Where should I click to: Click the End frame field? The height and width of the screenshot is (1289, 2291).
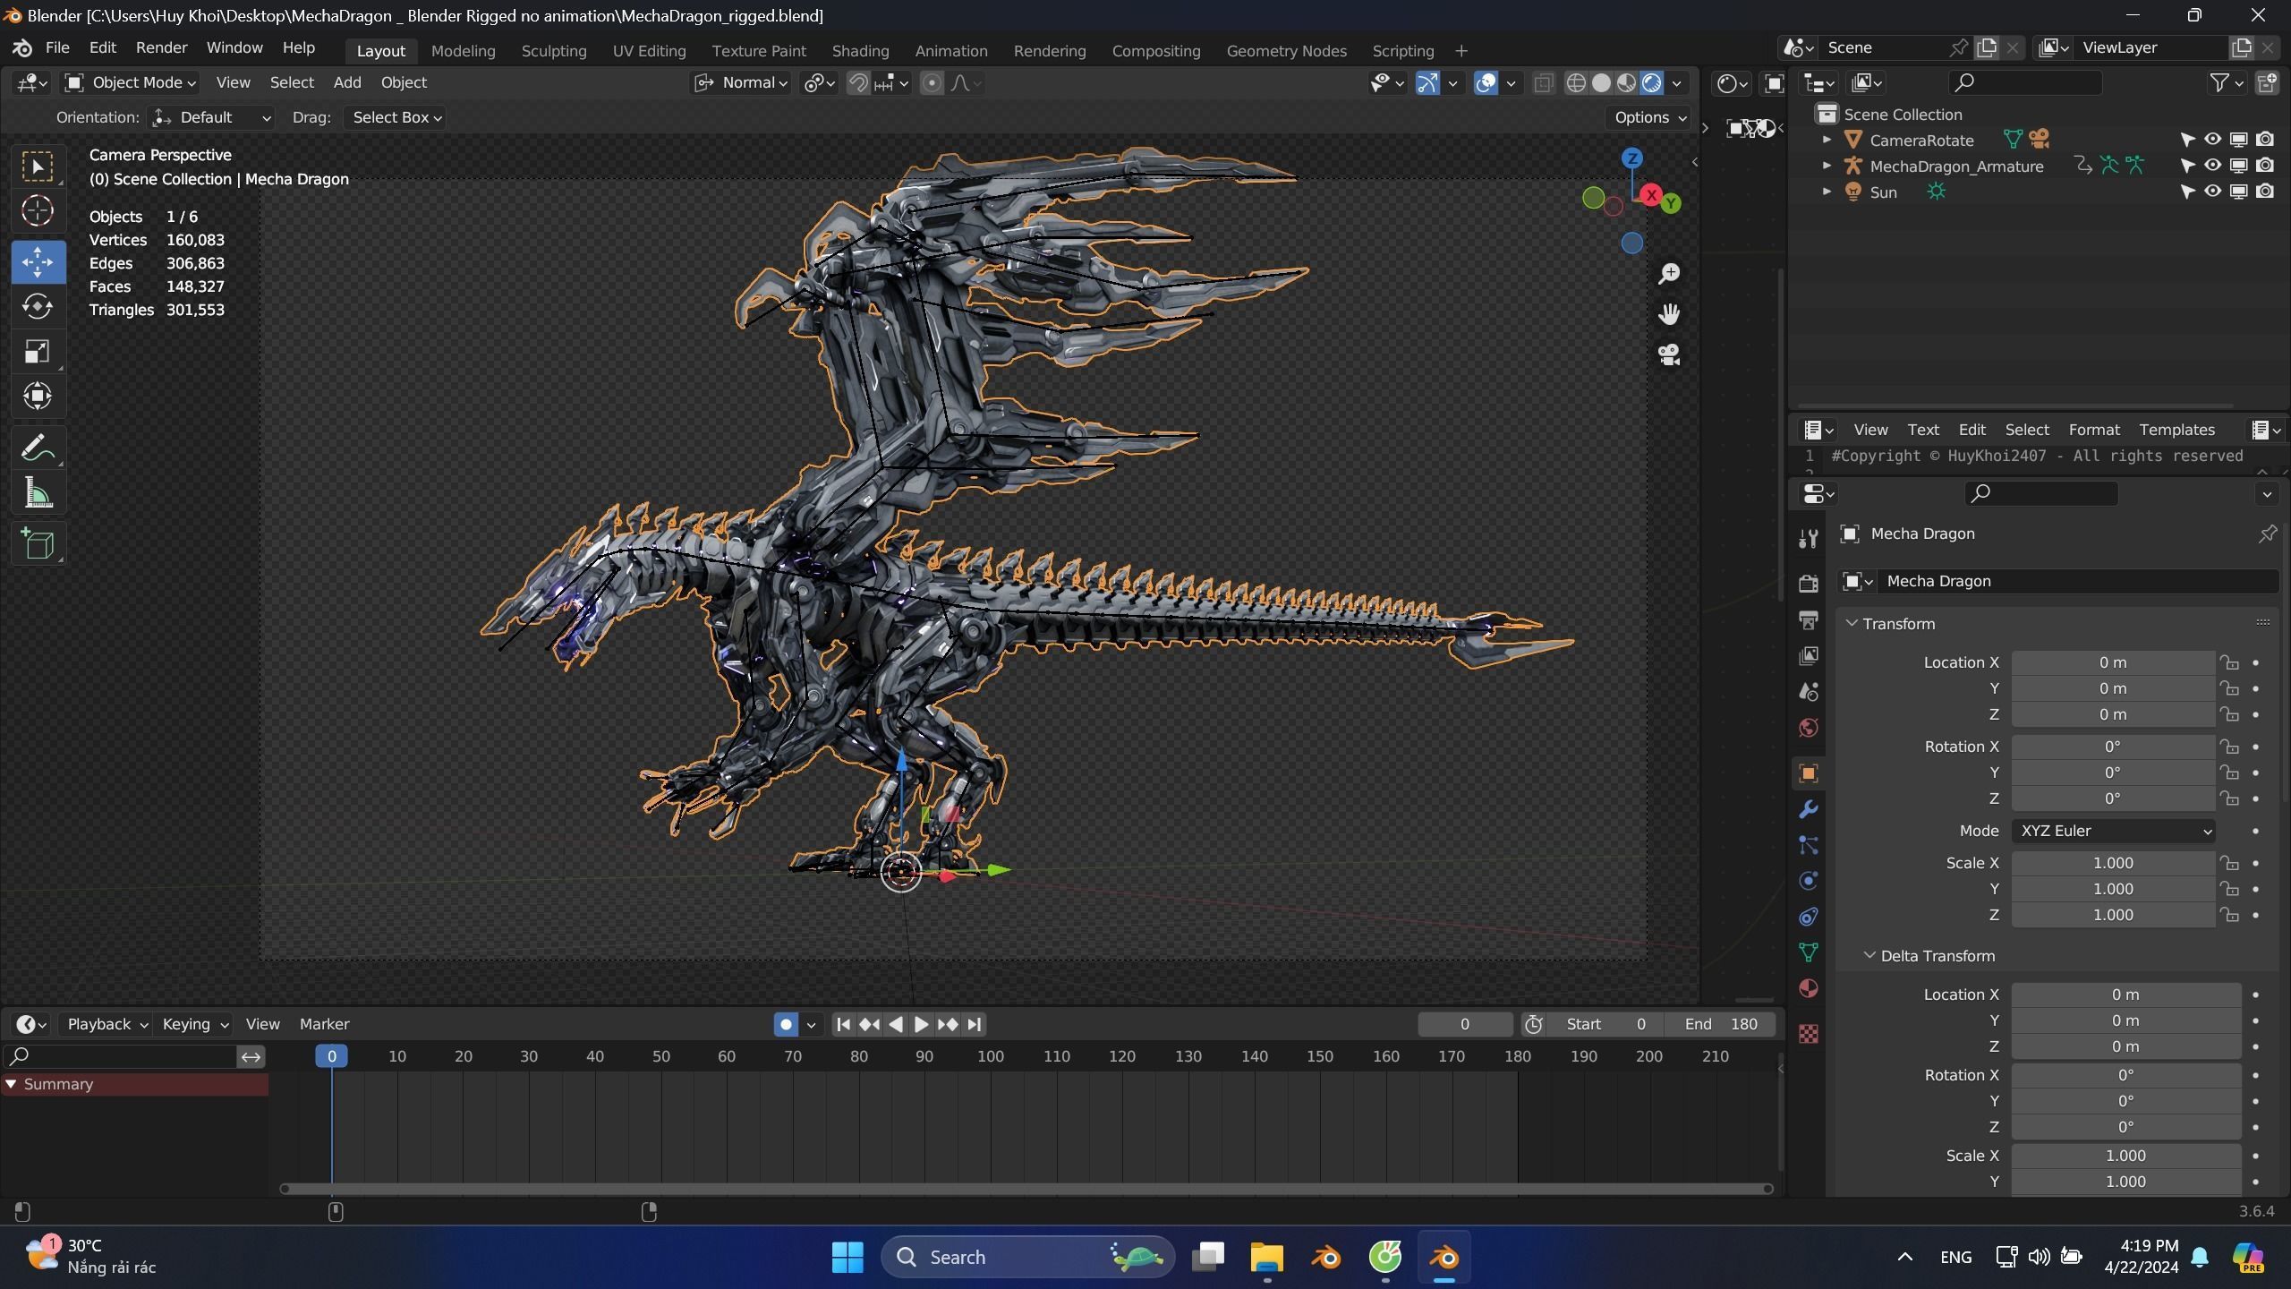click(1720, 1024)
